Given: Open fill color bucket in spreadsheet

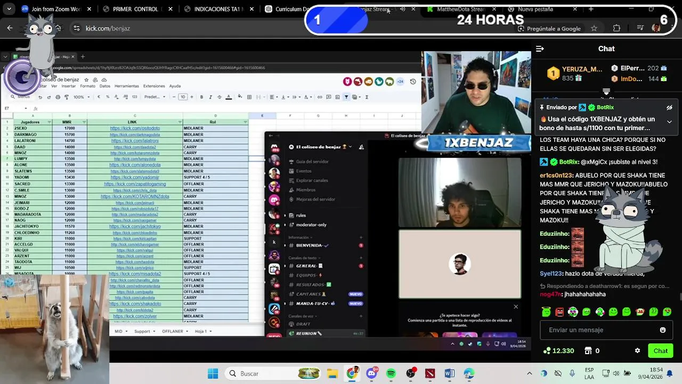Looking at the screenshot, I should click(x=240, y=97).
